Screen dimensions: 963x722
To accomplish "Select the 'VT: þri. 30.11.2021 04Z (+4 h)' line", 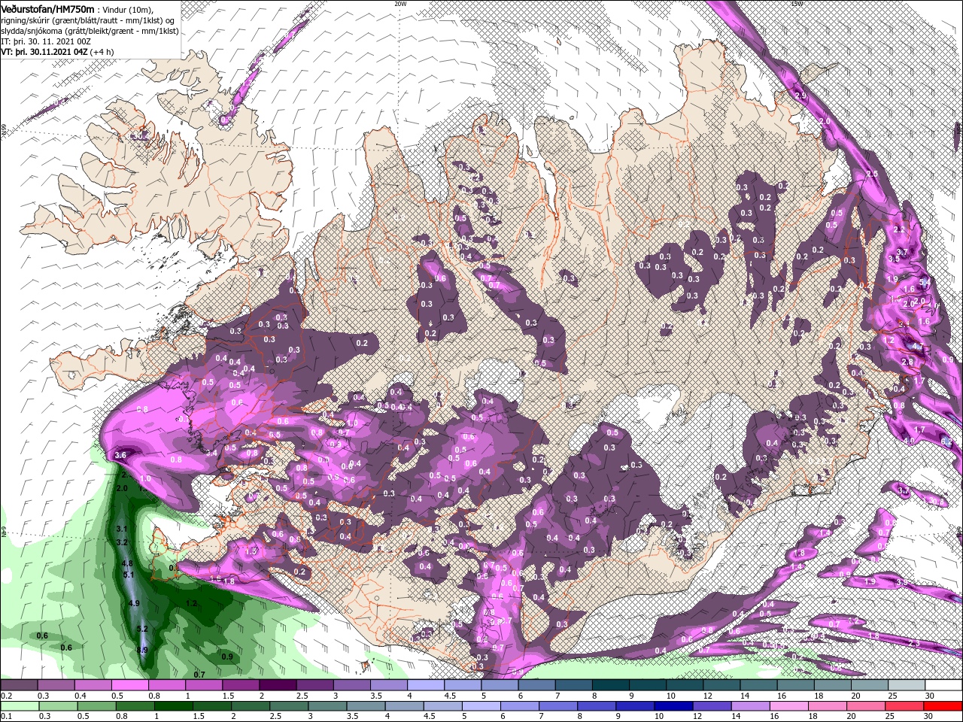I will point(58,52).
